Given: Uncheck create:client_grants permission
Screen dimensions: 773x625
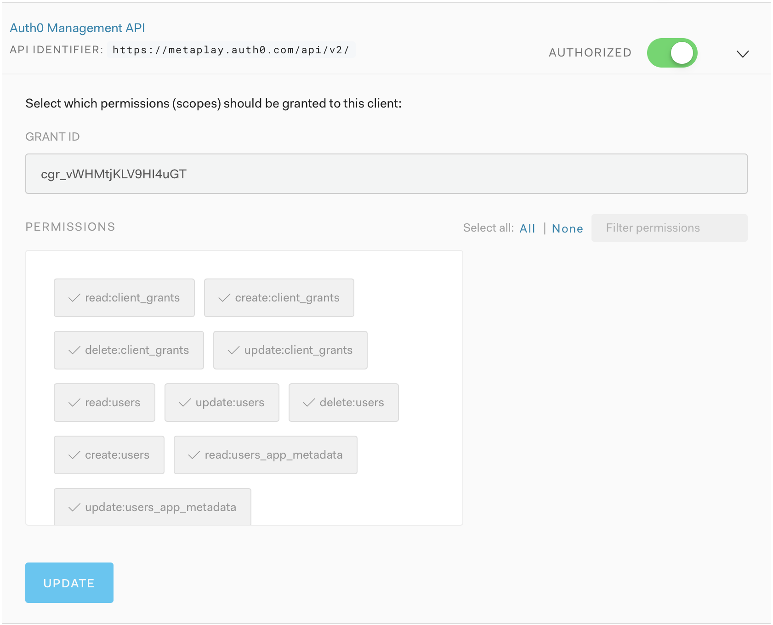Looking at the screenshot, I should [279, 298].
